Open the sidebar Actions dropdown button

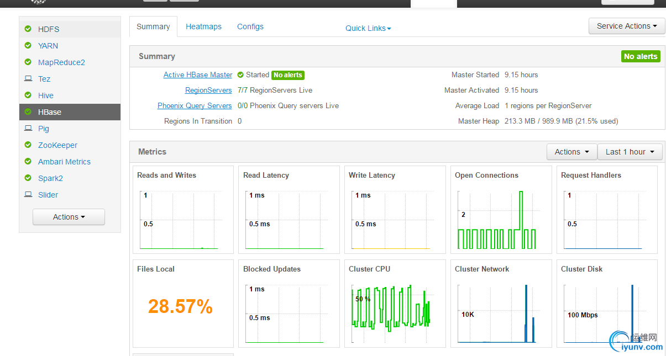click(69, 217)
